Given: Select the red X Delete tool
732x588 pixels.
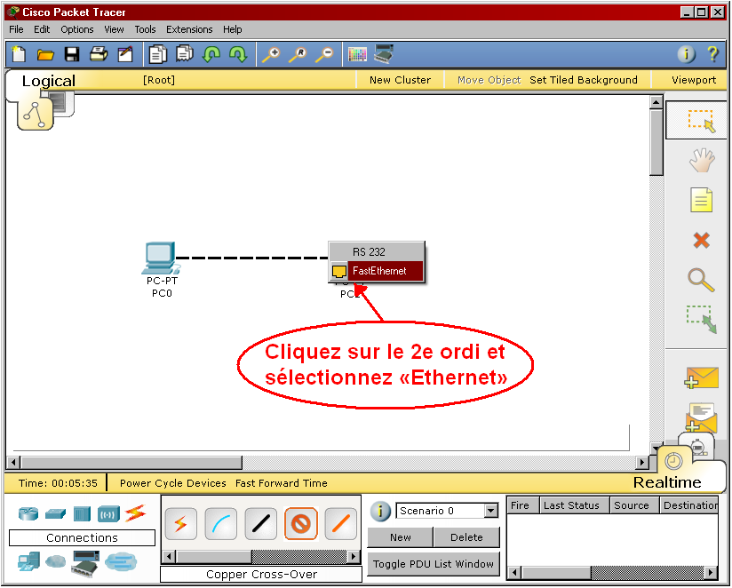Looking at the screenshot, I should pos(701,241).
